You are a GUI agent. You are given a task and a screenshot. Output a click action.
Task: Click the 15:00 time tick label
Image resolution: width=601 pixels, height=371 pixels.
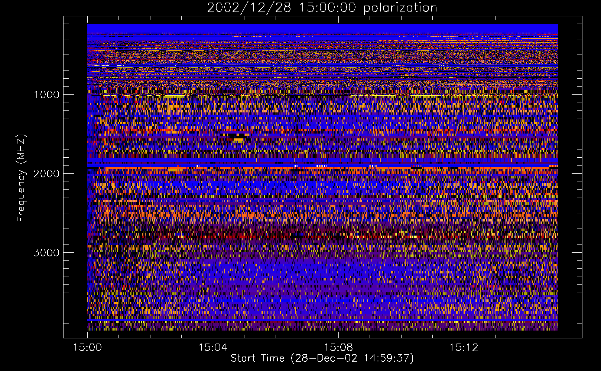[x=87, y=348]
